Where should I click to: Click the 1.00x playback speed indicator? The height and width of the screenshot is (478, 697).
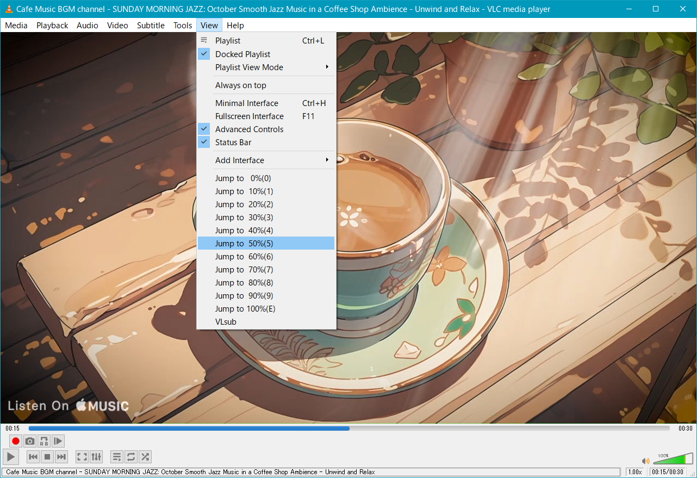click(x=634, y=472)
